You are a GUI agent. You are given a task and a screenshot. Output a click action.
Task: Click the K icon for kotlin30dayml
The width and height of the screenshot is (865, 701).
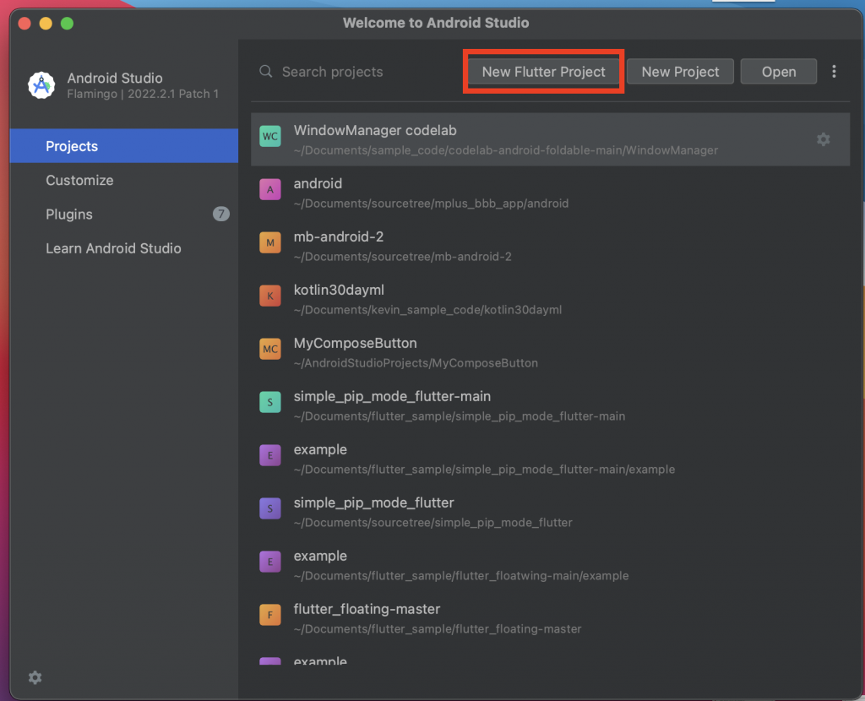tap(270, 296)
